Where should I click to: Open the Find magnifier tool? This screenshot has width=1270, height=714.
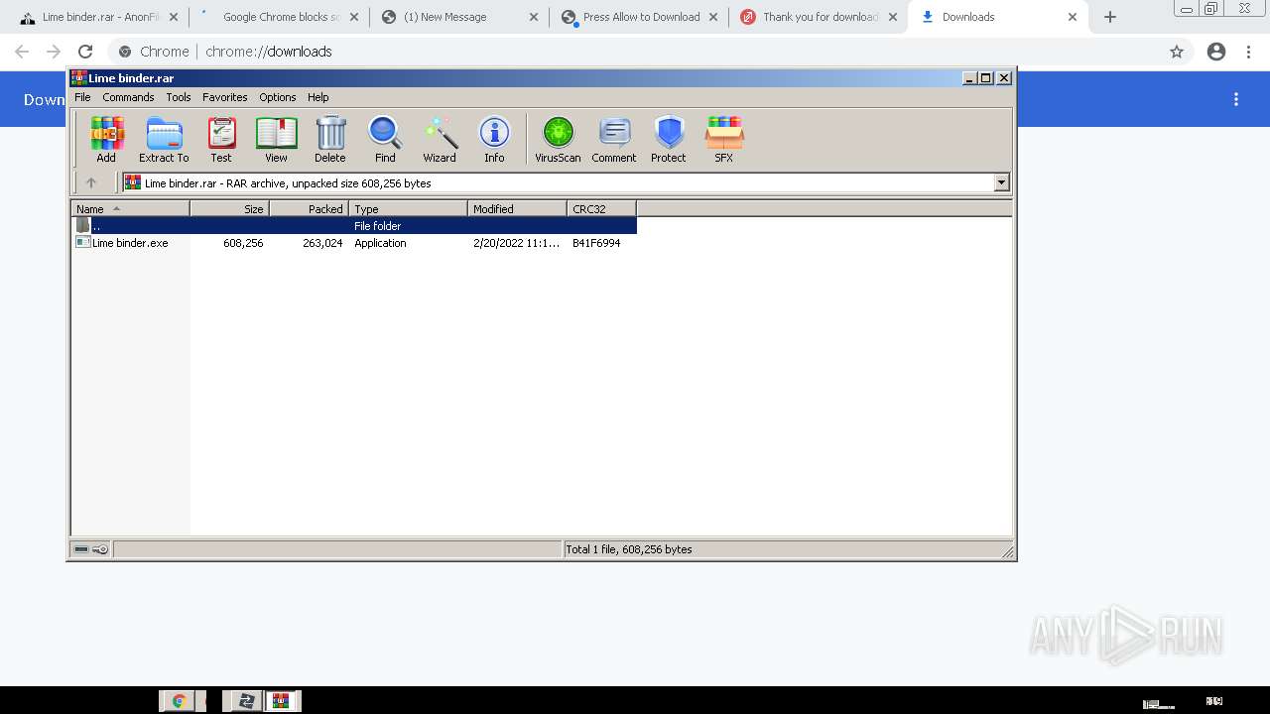click(385, 139)
